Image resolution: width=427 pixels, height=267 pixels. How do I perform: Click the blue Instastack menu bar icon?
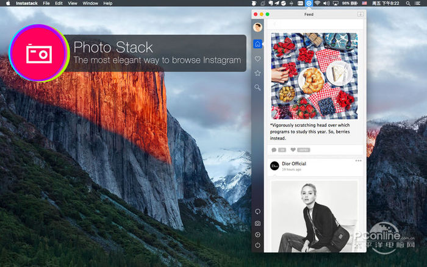point(309,3)
